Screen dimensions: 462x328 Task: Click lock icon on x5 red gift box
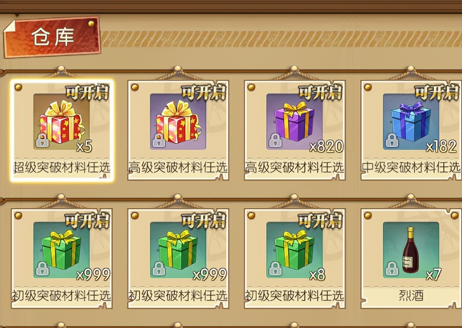(x=42, y=140)
